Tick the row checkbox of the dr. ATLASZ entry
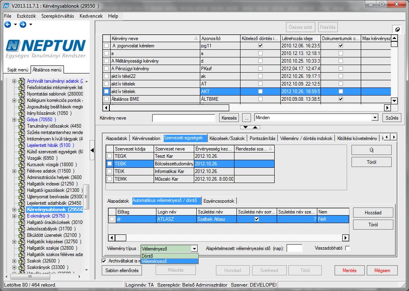The width and height of the screenshot is (409, 291). click(112, 220)
